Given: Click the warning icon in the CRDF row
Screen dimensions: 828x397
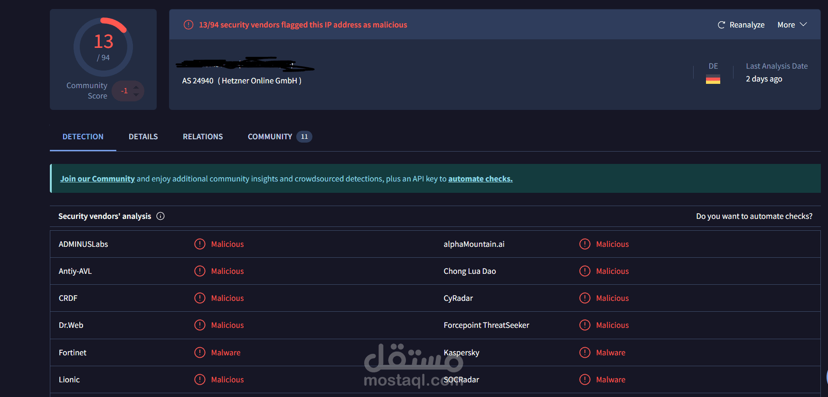Looking at the screenshot, I should (200, 298).
